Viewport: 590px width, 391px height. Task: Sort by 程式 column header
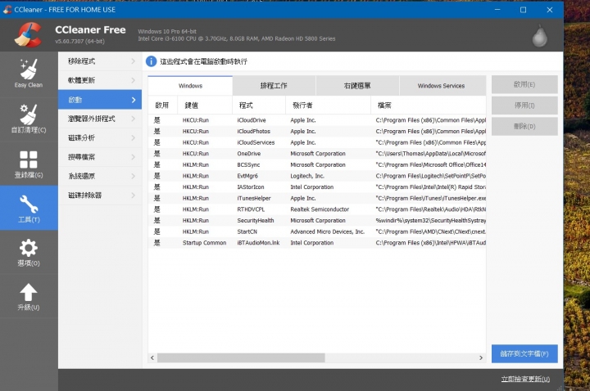pos(259,106)
